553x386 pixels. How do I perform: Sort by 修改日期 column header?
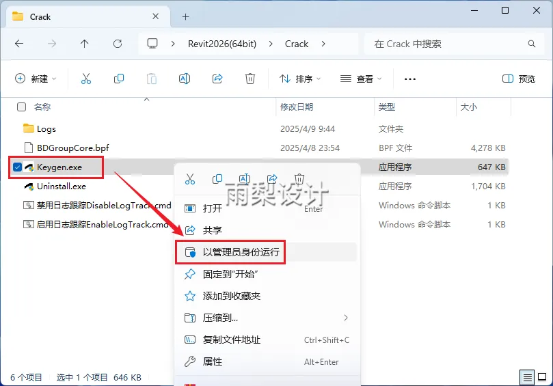[297, 107]
